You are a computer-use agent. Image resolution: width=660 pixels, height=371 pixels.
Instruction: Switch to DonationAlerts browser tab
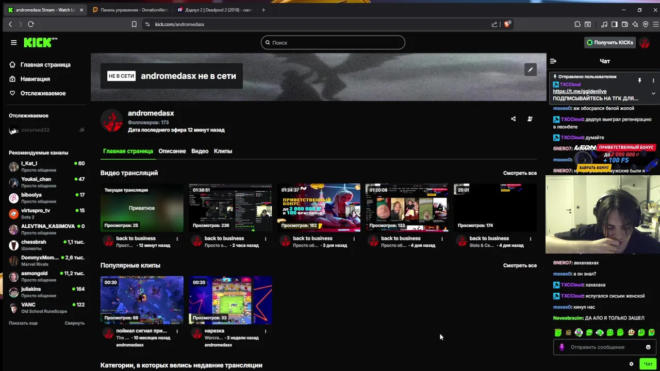pyautogui.click(x=130, y=10)
